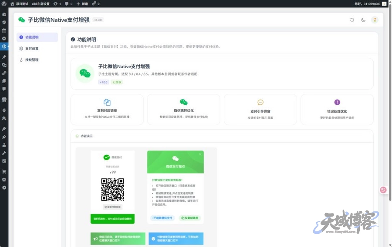Viewport: 392px width, 247px height.
Task: Open the storefront shop sidebar icon
Action: coord(4,100)
